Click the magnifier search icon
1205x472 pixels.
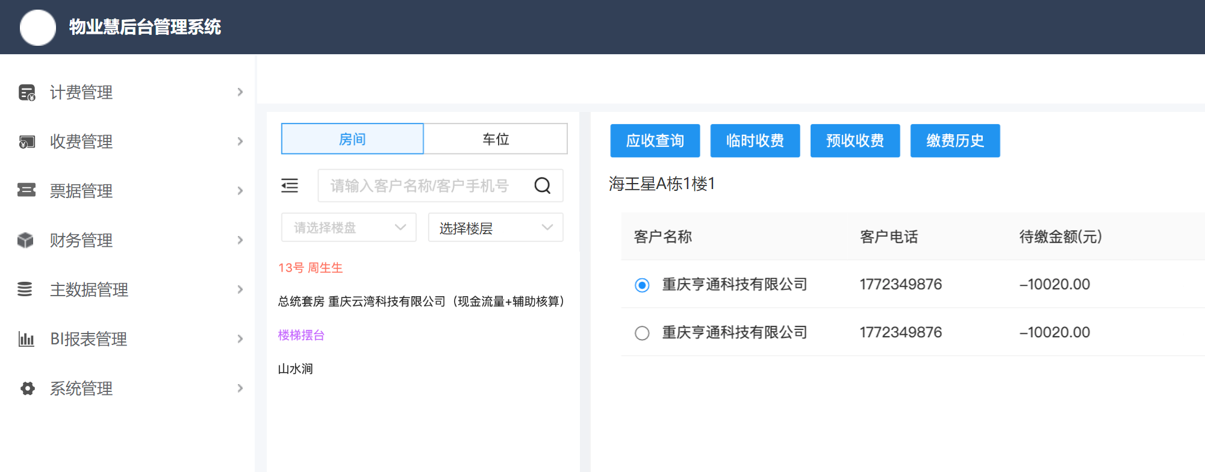pos(543,185)
